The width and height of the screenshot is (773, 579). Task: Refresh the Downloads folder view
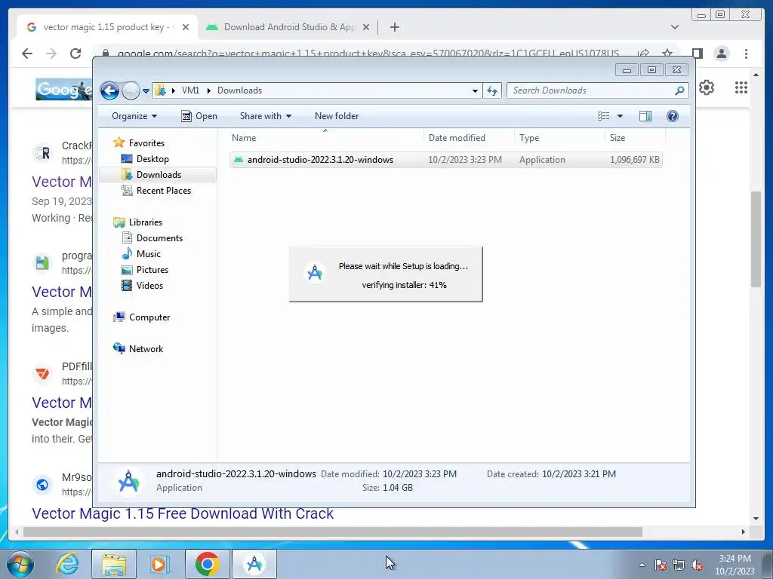(x=492, y=90)
